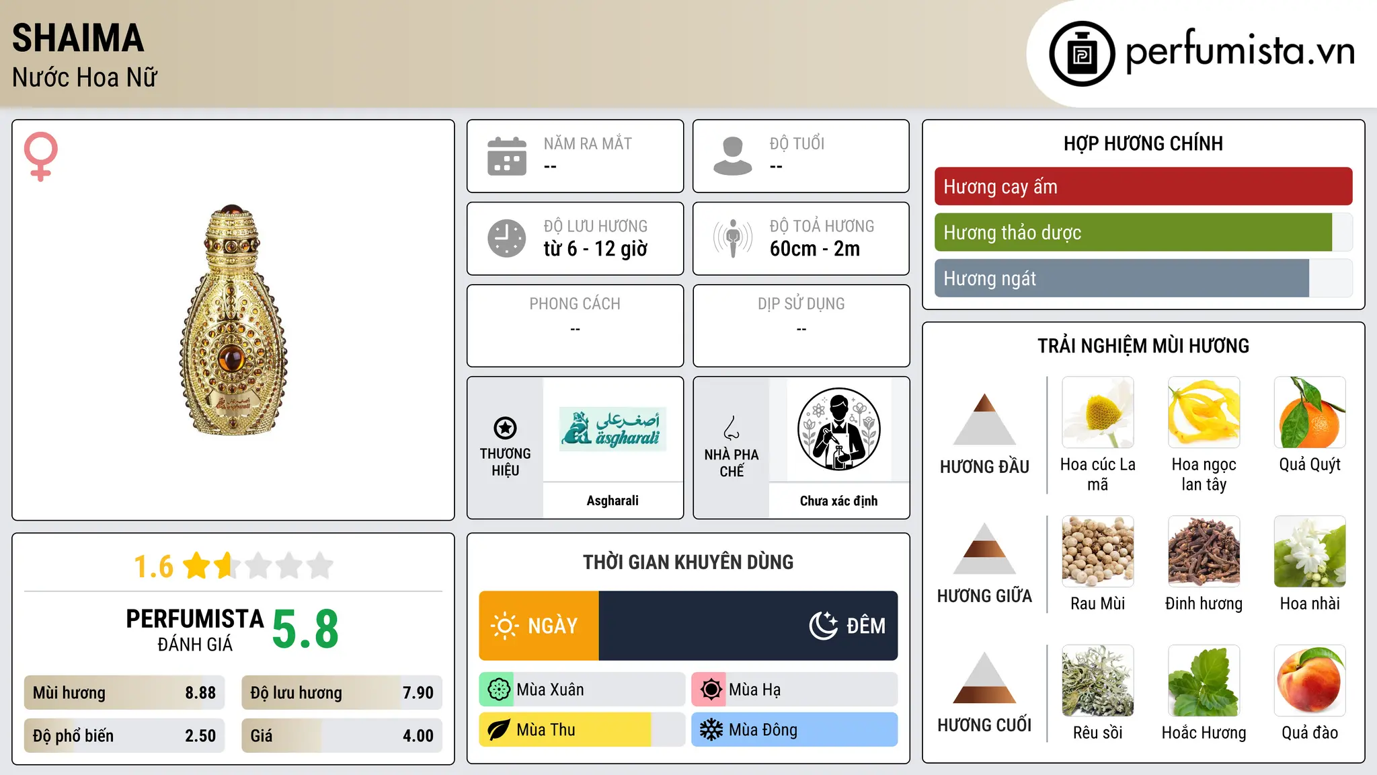Screen dimensions: 1377x775
Task: Click the nose icon above Nhà pha chế
Action: [x=732, y=428]
